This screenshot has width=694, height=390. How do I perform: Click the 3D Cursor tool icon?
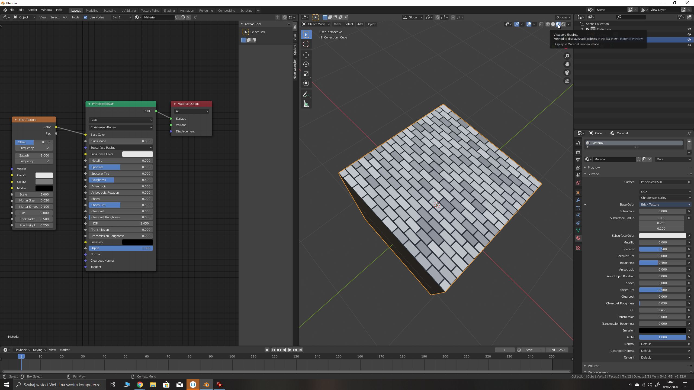pyautogui.click(x=306, y=44)
